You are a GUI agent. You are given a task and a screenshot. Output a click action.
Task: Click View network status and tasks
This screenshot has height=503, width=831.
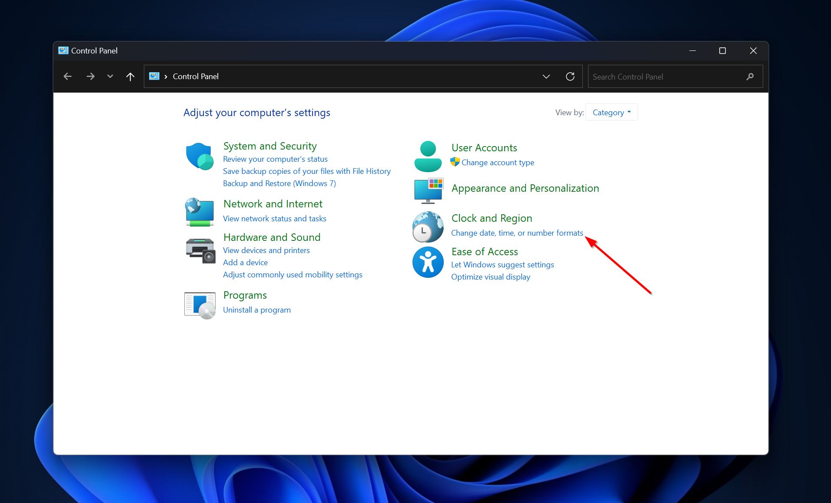click(x=274, y=219)
